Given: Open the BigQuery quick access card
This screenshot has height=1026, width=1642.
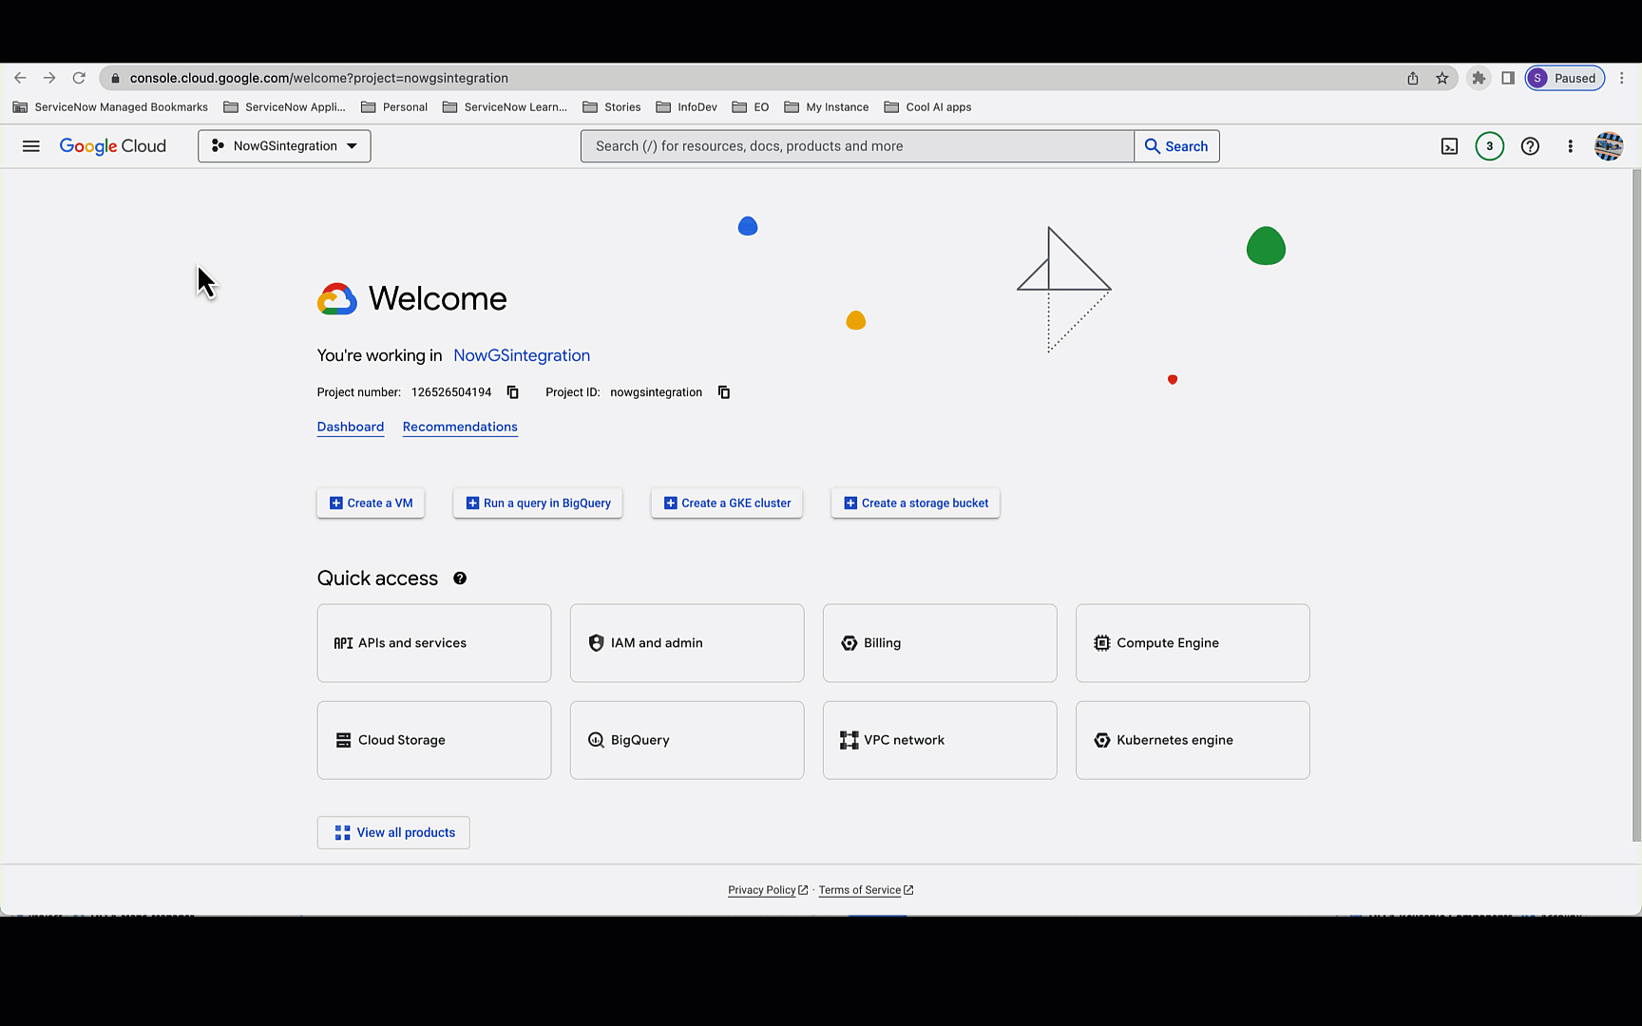Looking at the screenshot, I should 687,740.
